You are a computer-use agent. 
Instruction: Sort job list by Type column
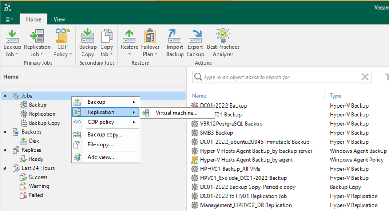[x=335, y=96]
